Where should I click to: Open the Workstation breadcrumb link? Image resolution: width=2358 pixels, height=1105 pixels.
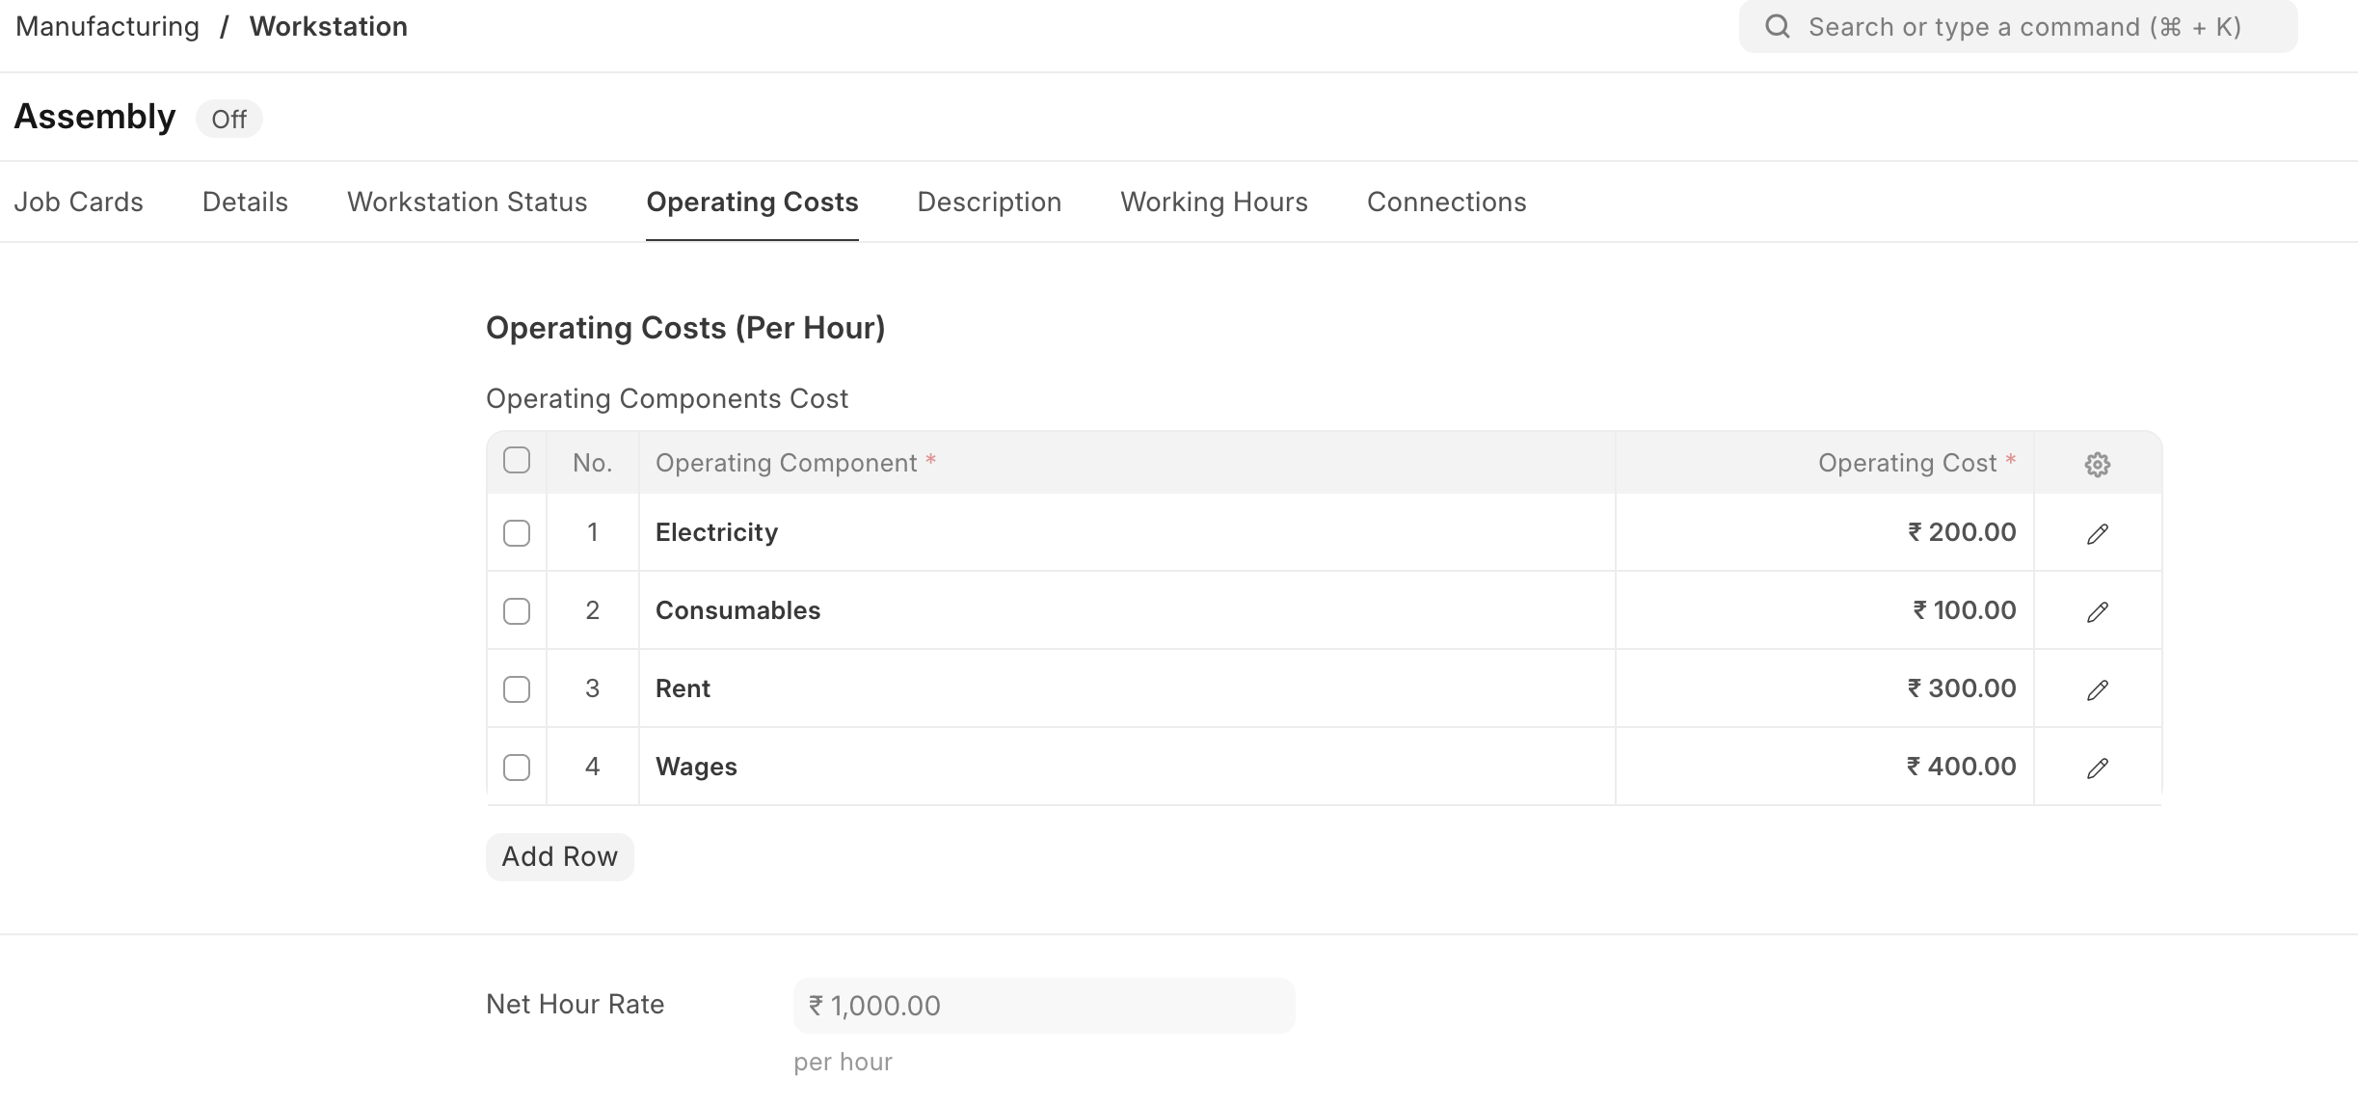[328, 27]
